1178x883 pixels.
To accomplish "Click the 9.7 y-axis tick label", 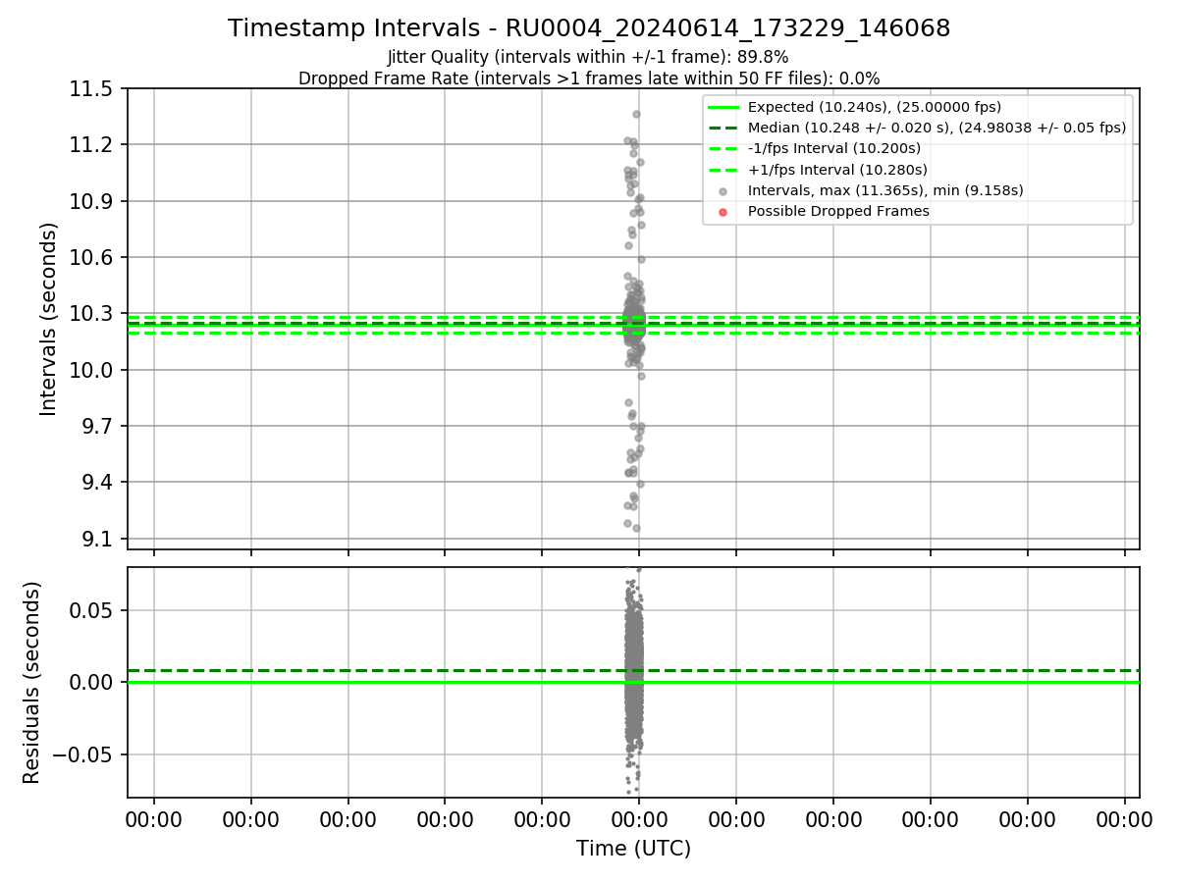I will (x=98, y=426).
